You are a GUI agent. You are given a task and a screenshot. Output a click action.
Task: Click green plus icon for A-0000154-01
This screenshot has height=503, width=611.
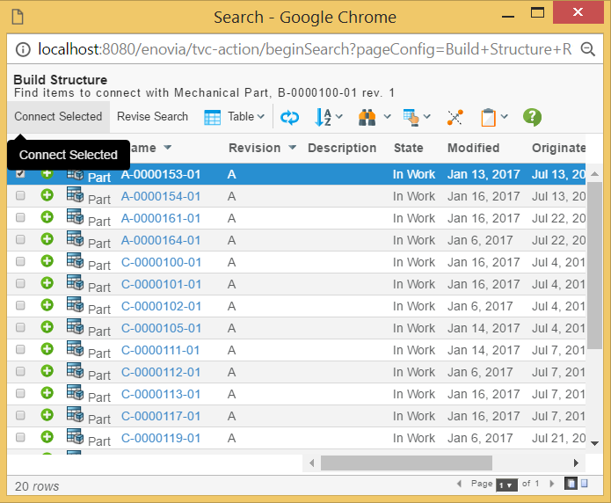click(47, 195)
